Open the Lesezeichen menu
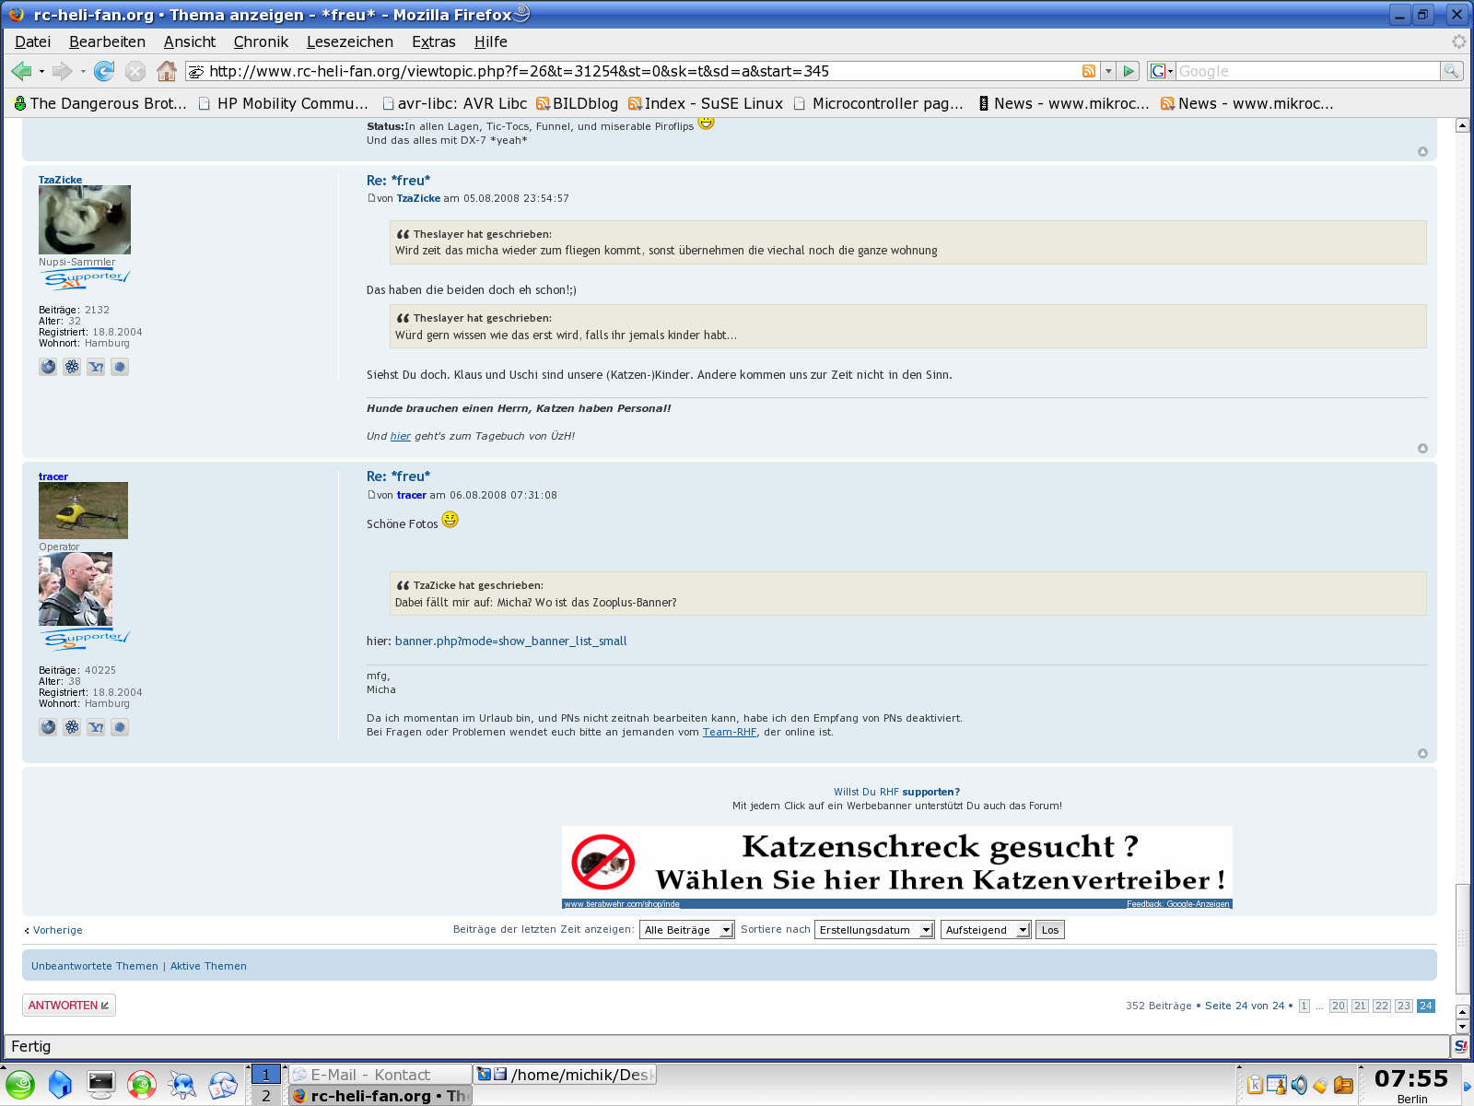Viewport: 1474px width, 1106px height. click(x=349, y=41)
